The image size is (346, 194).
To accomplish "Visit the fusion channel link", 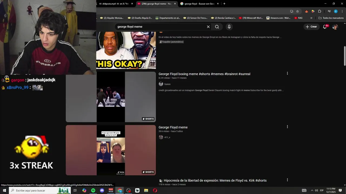I will pyautogui.click(x=167, y=84).
